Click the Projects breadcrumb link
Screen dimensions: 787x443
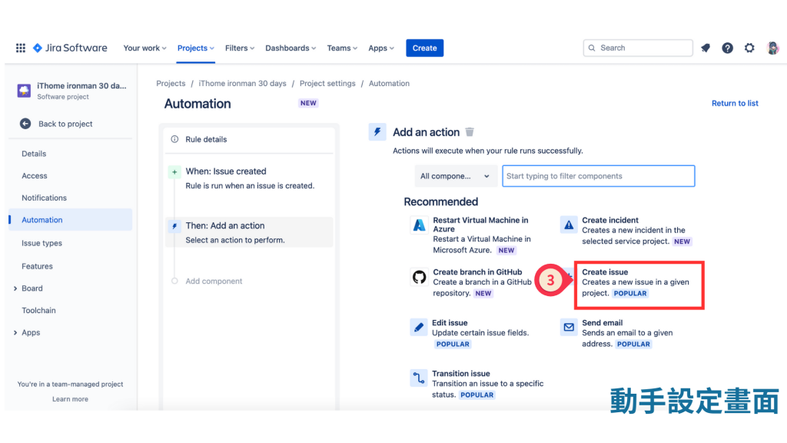[x=171, y=83]
